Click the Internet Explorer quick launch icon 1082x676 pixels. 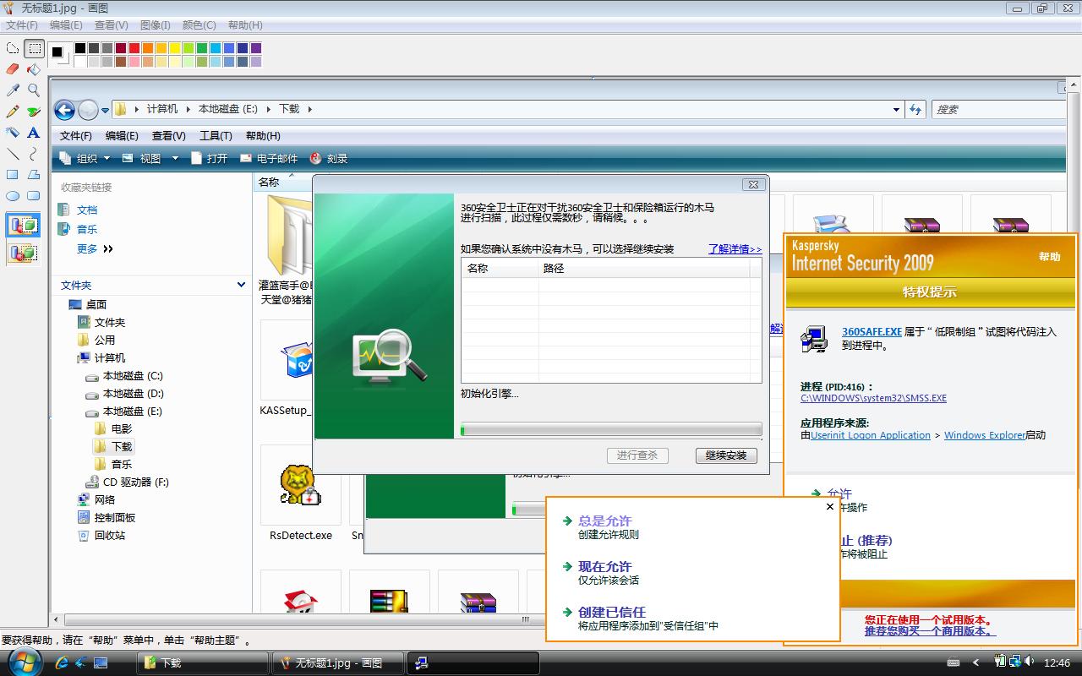click(61, 663)
